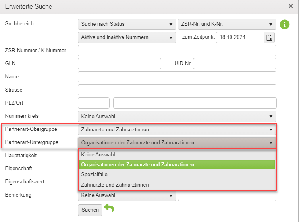Open the ZSR-Nr. und K-Nr. dropdown

point(227,24)
